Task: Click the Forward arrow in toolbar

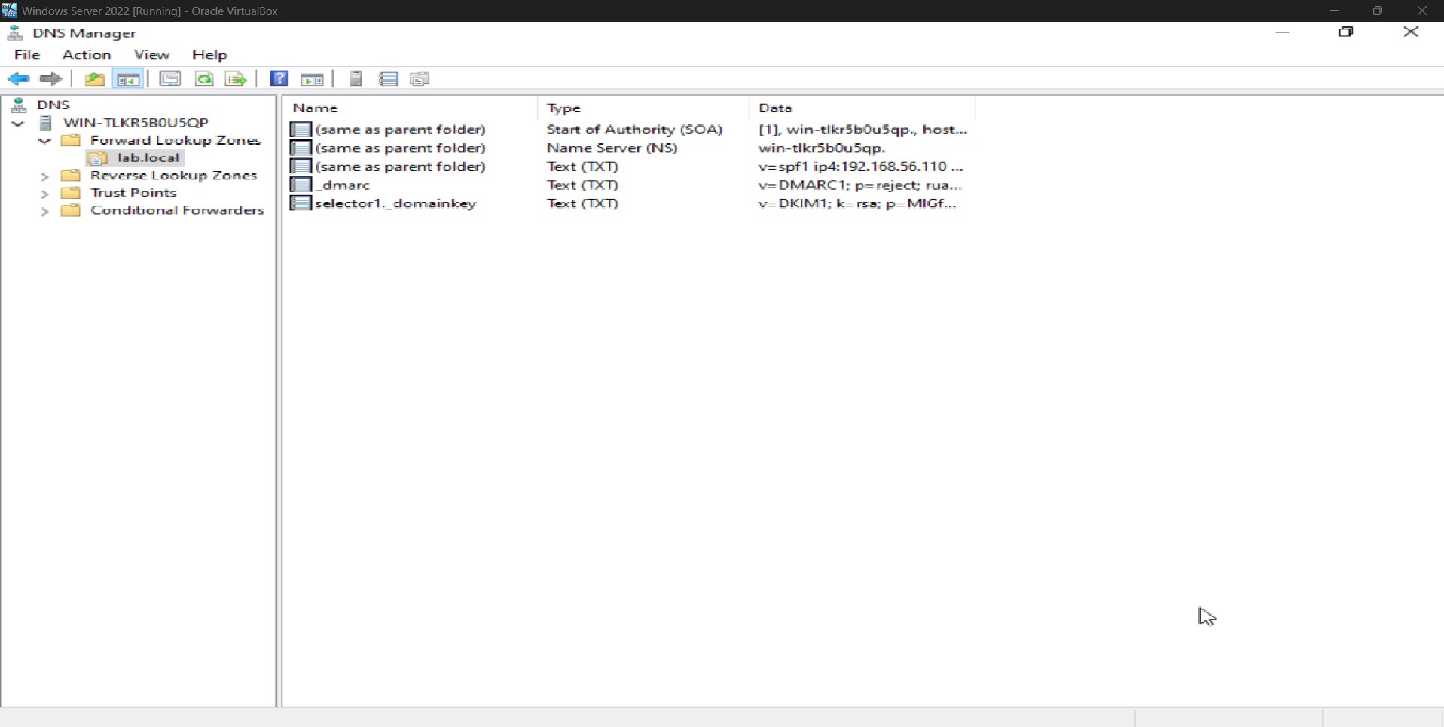Action: click(x=50, y=78)
